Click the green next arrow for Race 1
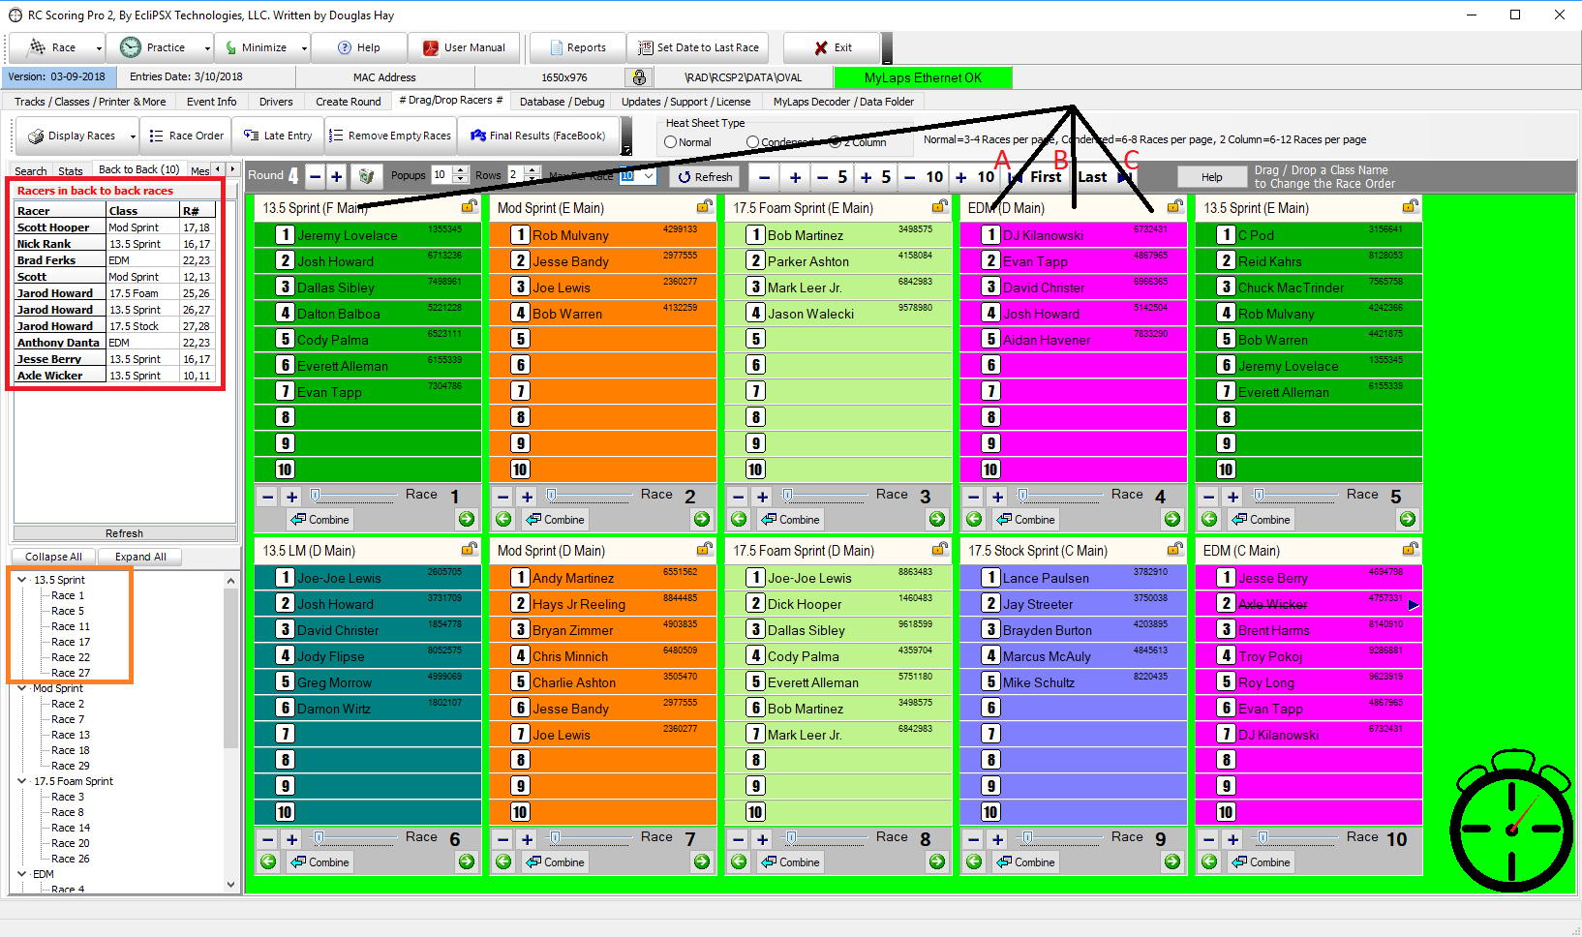This screenshot has height=937, width=1582. (x=467, y=520)
